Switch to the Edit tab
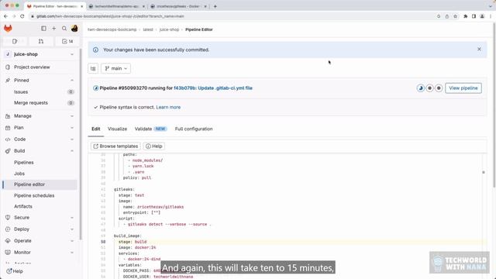 (x=96, y=129)
